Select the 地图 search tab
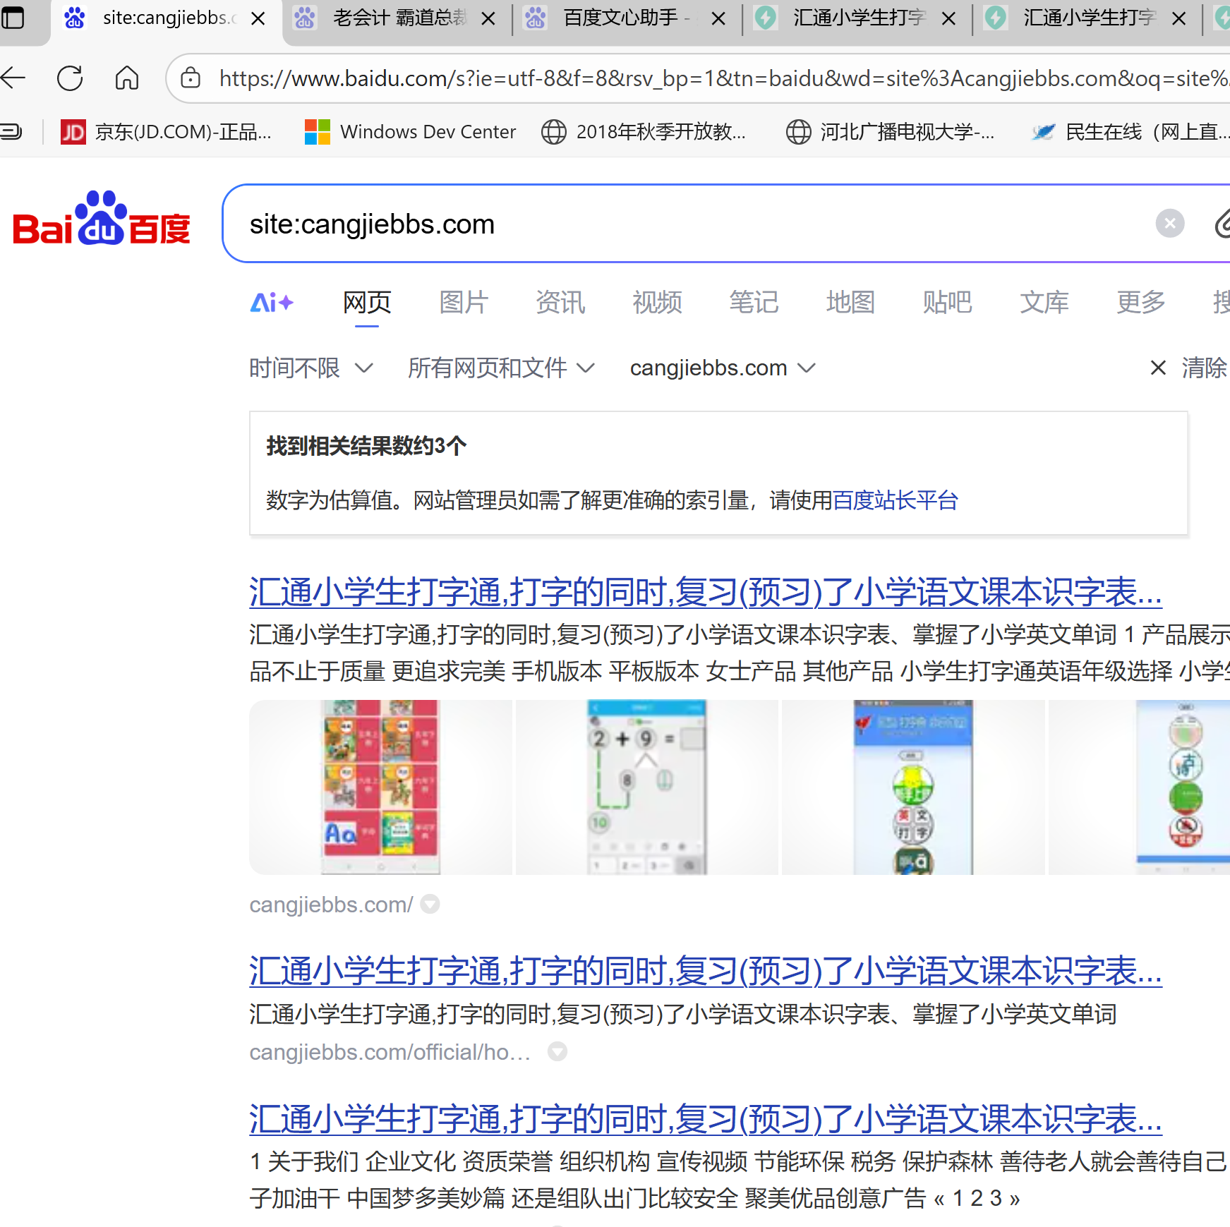This screenshot has width=1230, height=1227. [x=850, y=303]
